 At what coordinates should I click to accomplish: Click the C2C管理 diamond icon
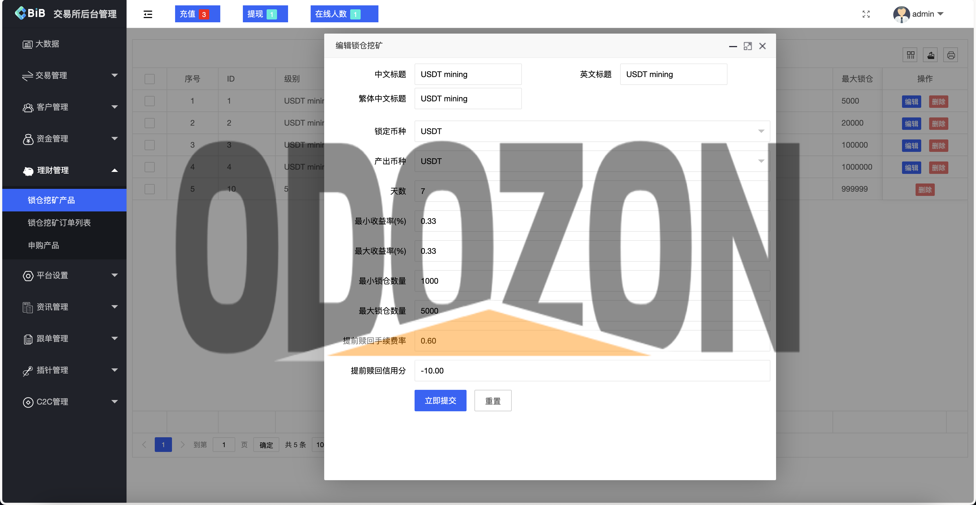[28, 402]
